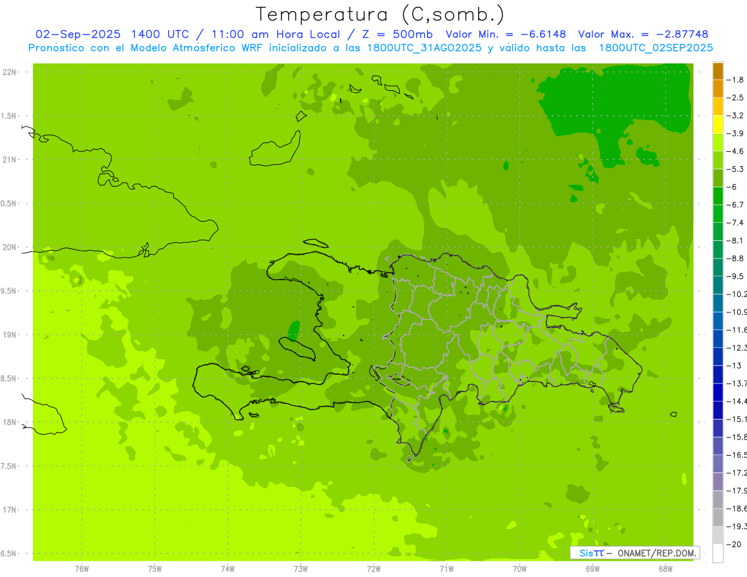The height and width of the screenshot is (577, 747).
Task: Click the -13 colorbar value label
Action: 734,365
